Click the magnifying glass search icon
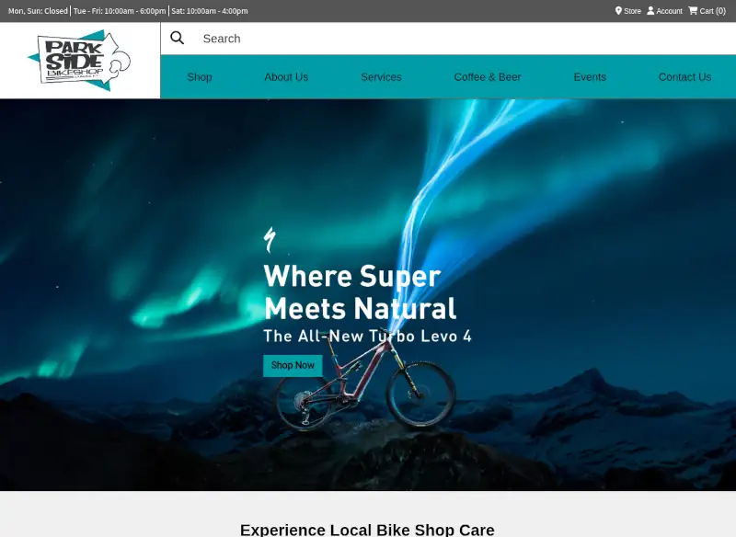The image size is (736, 537). [177, 38]
